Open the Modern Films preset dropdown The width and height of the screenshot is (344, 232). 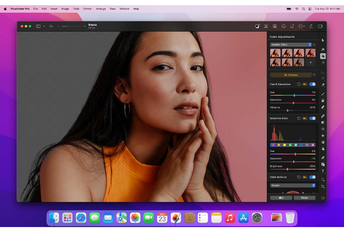[291, 44]
